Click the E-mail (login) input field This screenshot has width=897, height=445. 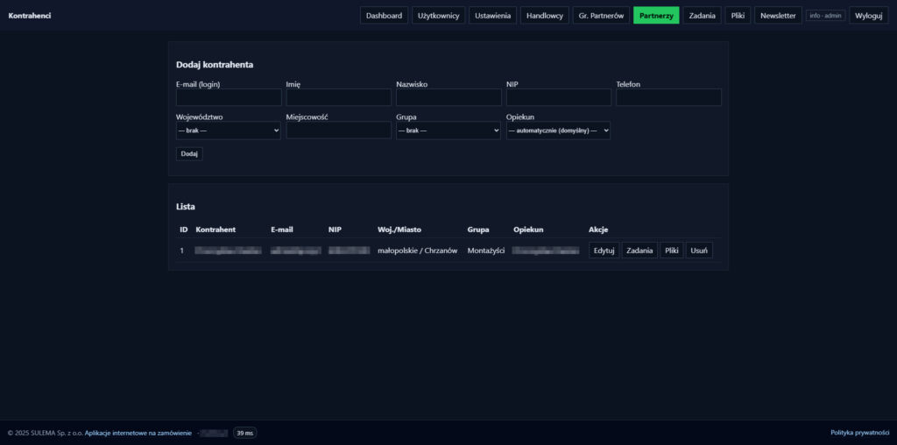pos(229,97)
